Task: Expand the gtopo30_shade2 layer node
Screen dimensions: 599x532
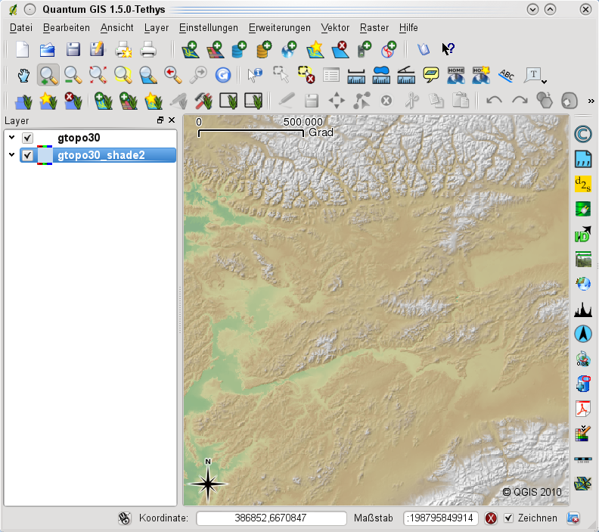Action: (12, 155)
